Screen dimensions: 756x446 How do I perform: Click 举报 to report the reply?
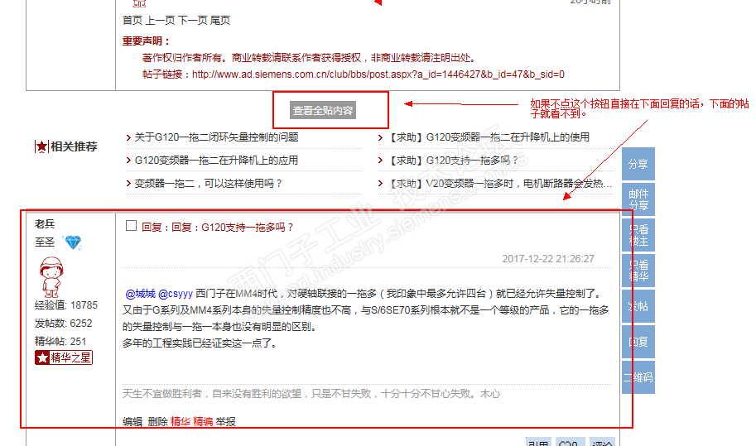pyautogui.click(x=226, y=422)
